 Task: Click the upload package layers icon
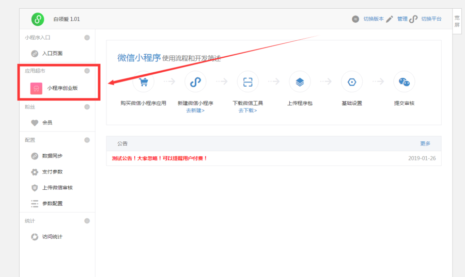[300, 82]
